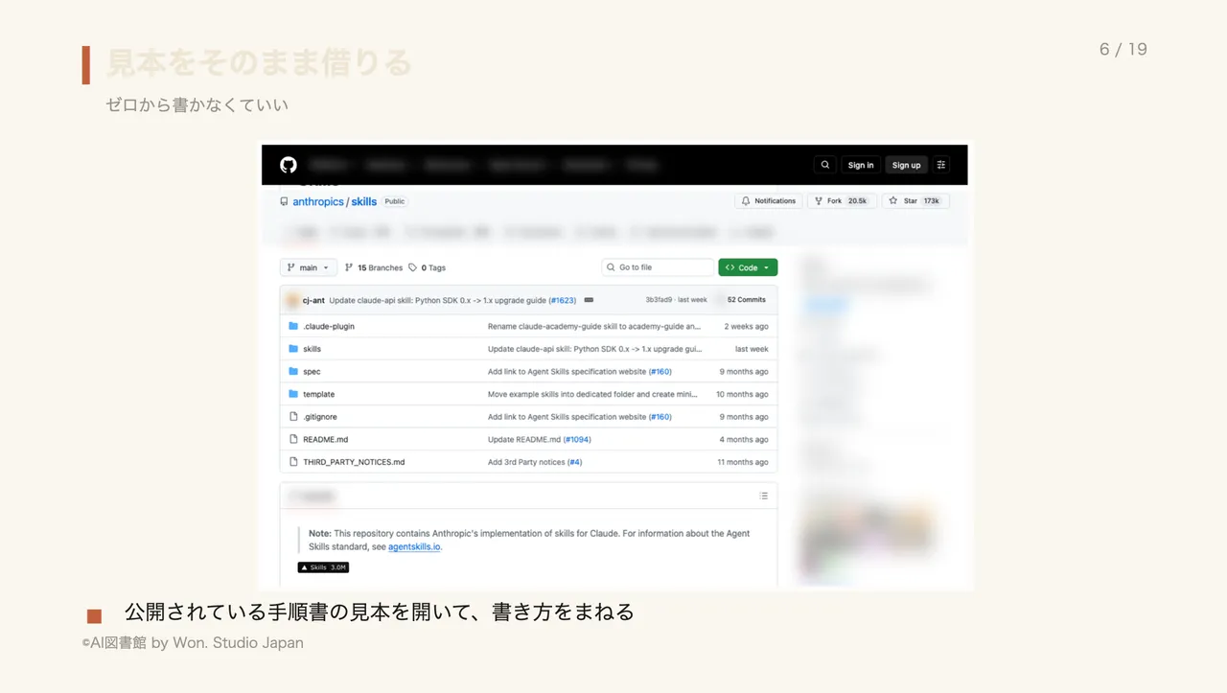Click the bell icon in Notifications
This screenshot has height=693, width=1227.
(747, 201)
